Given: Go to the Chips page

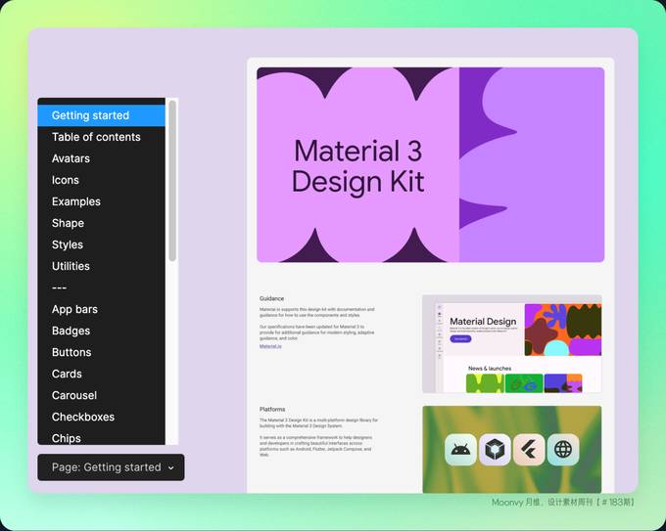Looking at the screenshot, I should coord(101,438).
